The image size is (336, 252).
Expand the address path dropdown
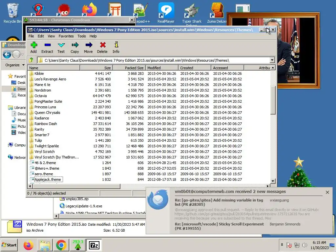272,60
